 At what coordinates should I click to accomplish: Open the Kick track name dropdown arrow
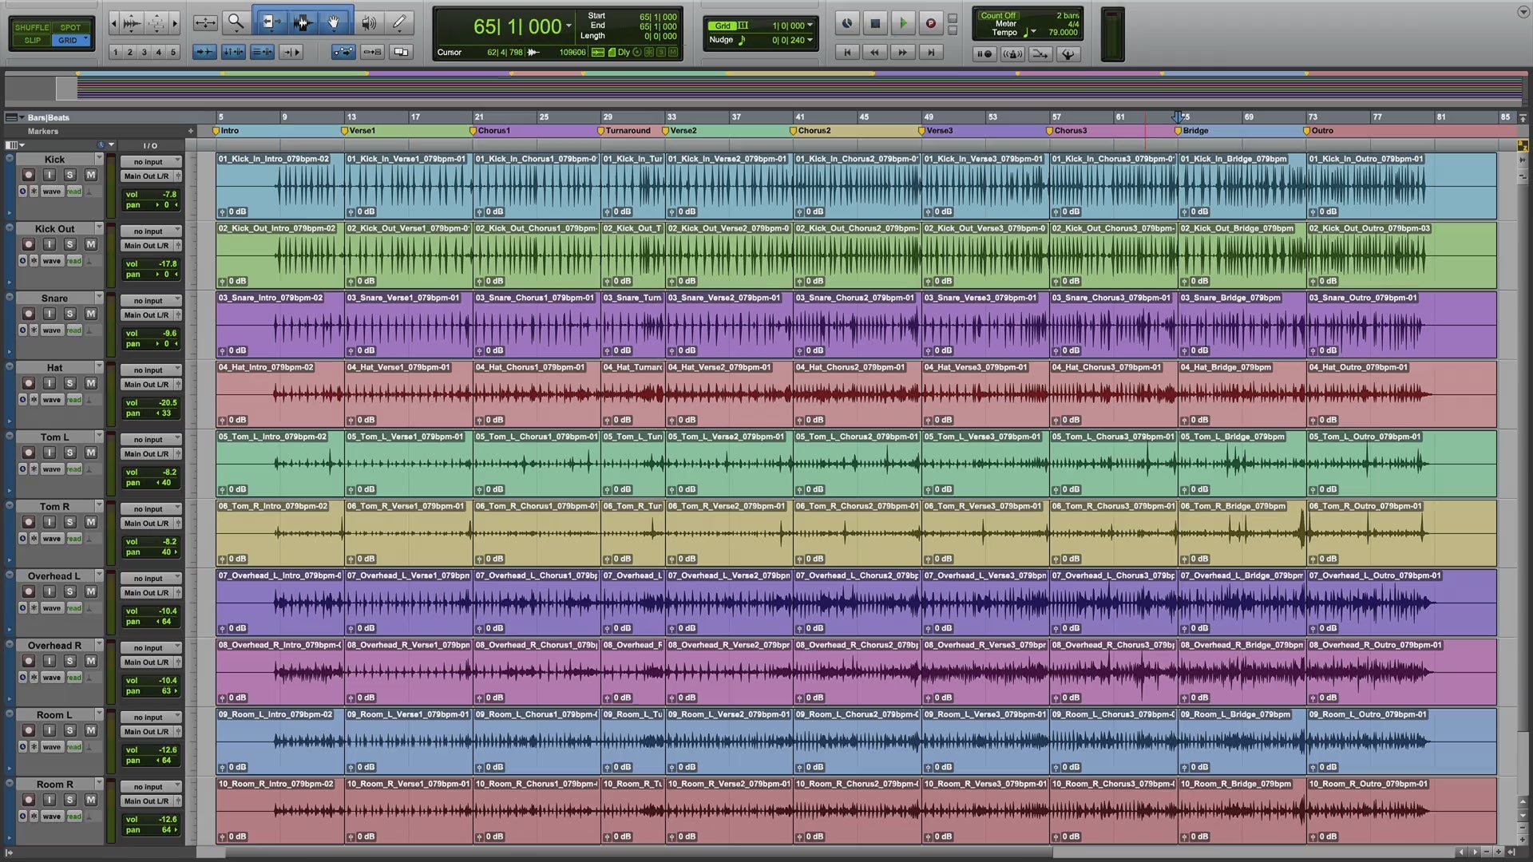(99, 158)
